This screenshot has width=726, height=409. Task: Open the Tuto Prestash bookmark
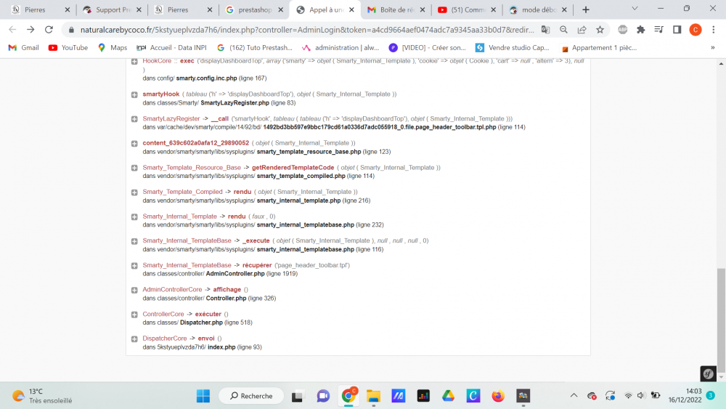255,47
